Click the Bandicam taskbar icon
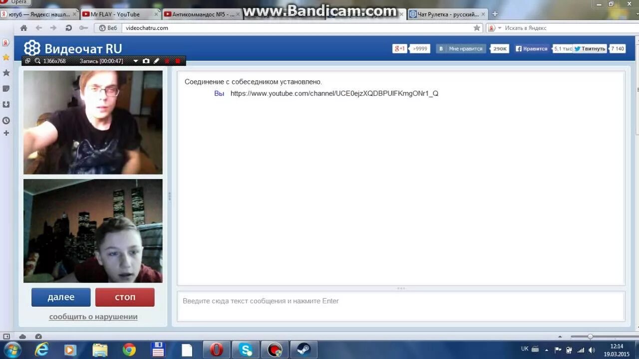The height and width of the screenshot is (359, 639). pos(274,350)
